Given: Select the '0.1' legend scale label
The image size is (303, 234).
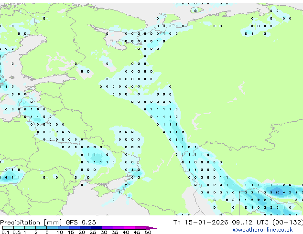Looking at the screenshot, I should pos(5,232).
